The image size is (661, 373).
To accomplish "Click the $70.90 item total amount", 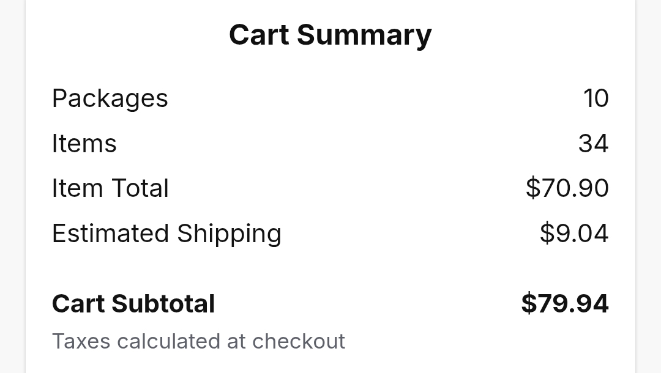I will point(567,188).
